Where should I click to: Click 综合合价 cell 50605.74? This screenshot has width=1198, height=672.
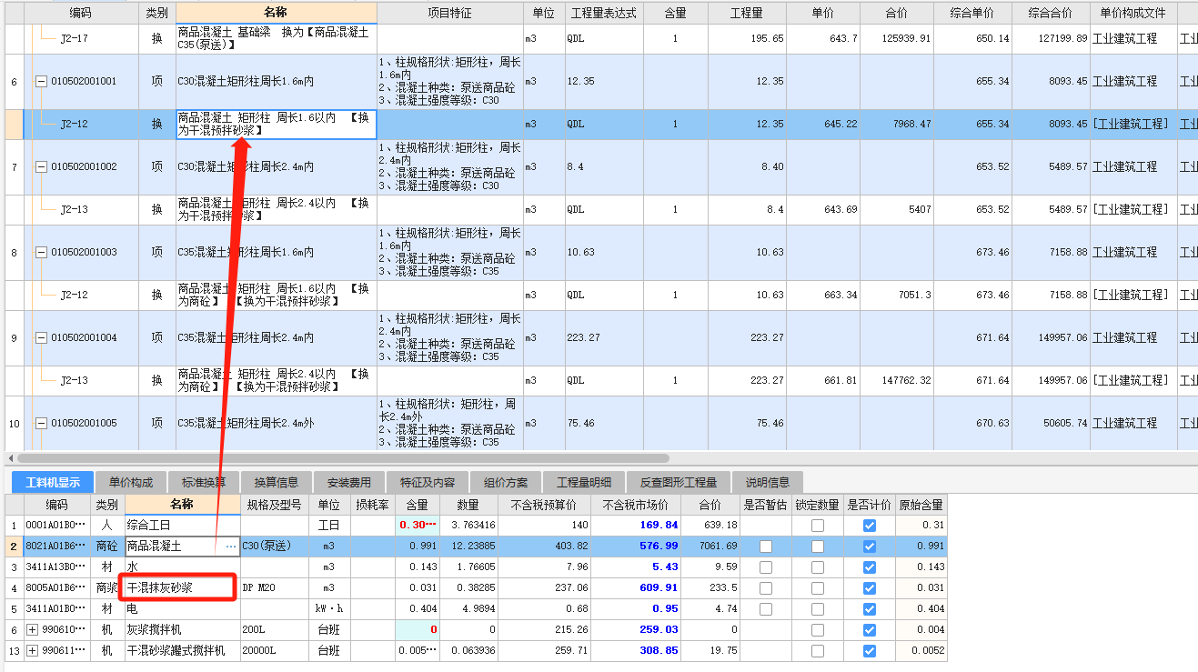pos(1051,423)
